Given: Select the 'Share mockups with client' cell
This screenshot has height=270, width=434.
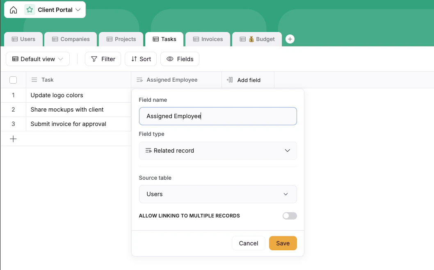Looking at the screenshot, I should coord(79,110).
